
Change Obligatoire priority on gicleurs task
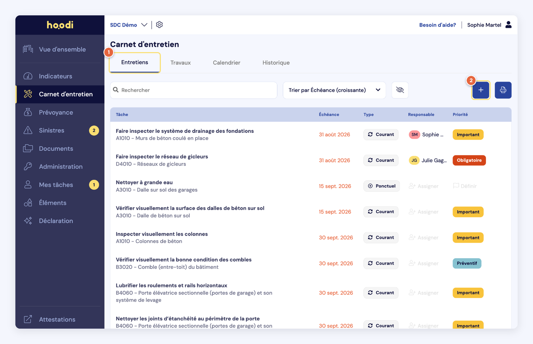tap(469, 160)
